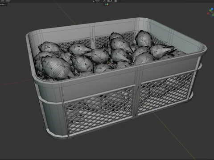
Task: Open the Select Box tool dropdown
Action: pyautogui.click(x=3, y=4)
